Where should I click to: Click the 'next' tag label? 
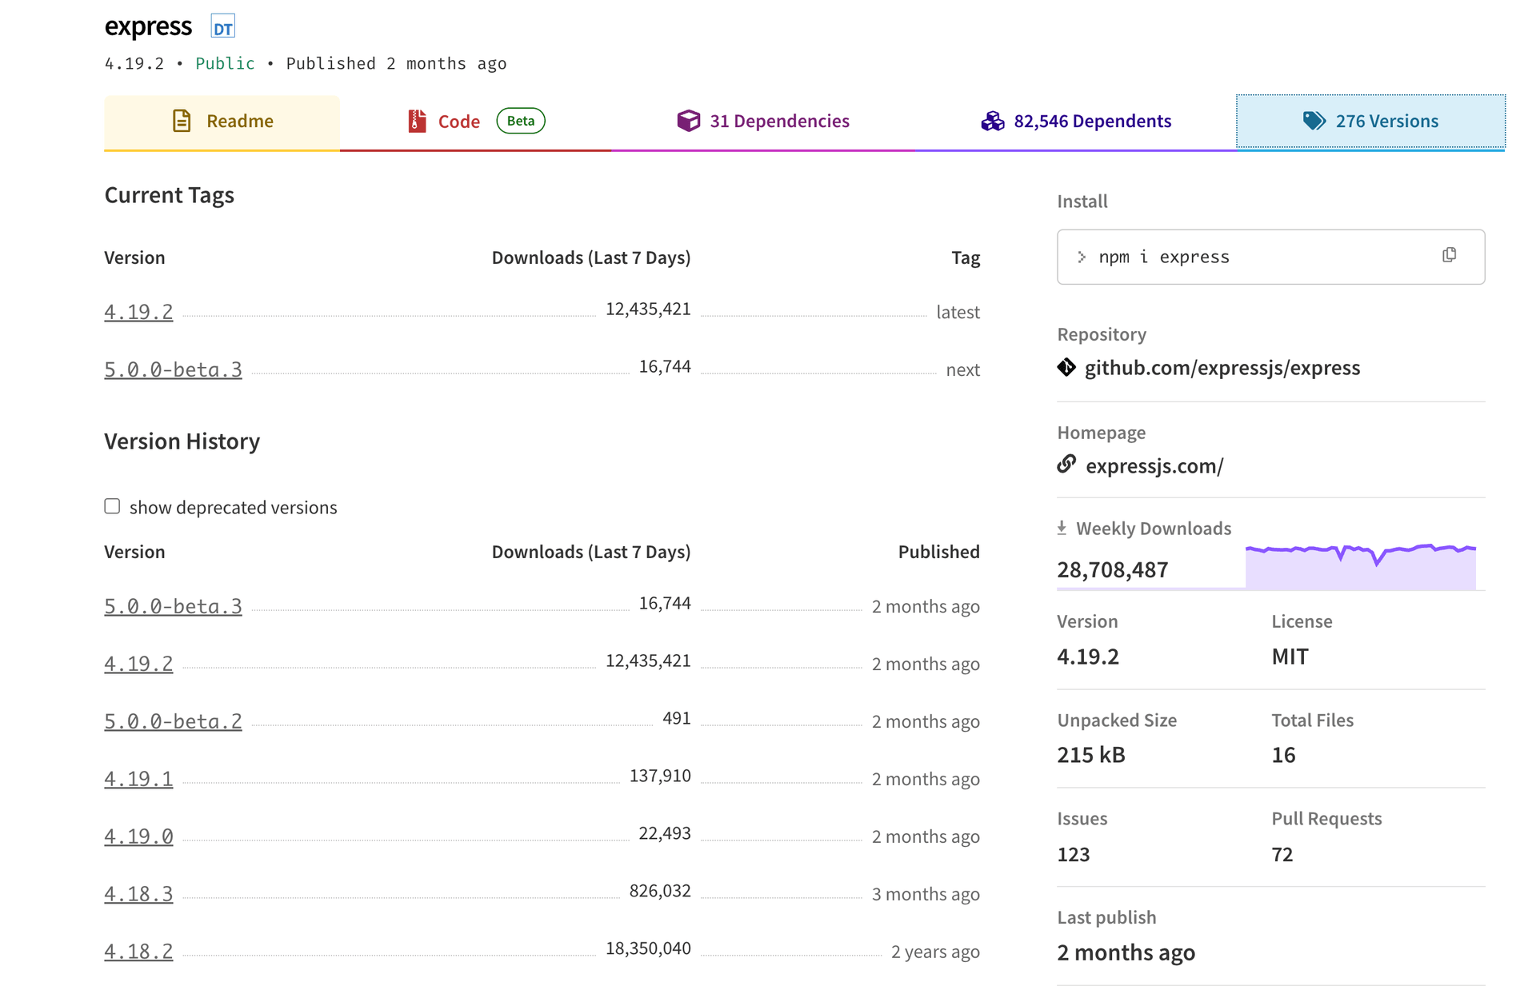(x=962, y=369)
